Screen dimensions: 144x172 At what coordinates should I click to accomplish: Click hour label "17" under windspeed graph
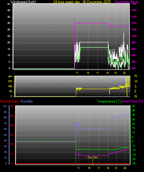click(x=97, y=73)
